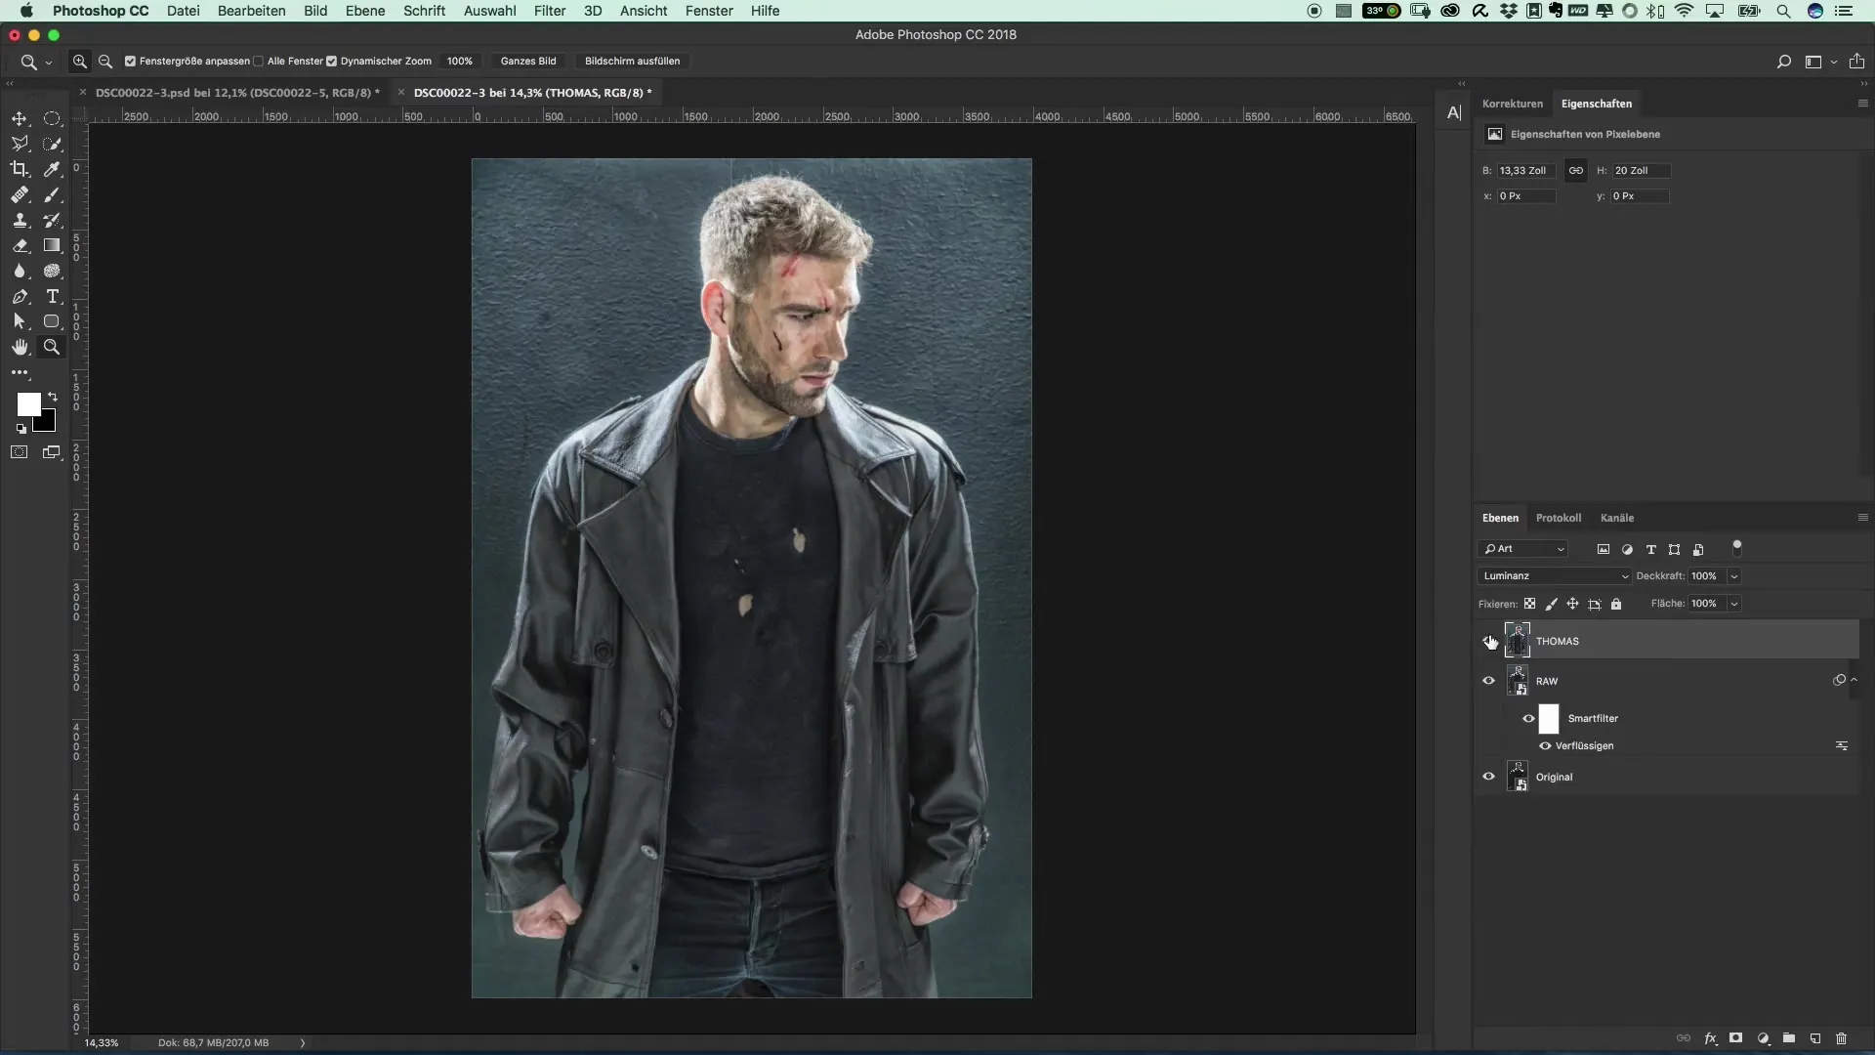Switch to the Protokoll tab
Image resolution: width=1875 pixels, height=1055 pixels.
pos(1558,518)
